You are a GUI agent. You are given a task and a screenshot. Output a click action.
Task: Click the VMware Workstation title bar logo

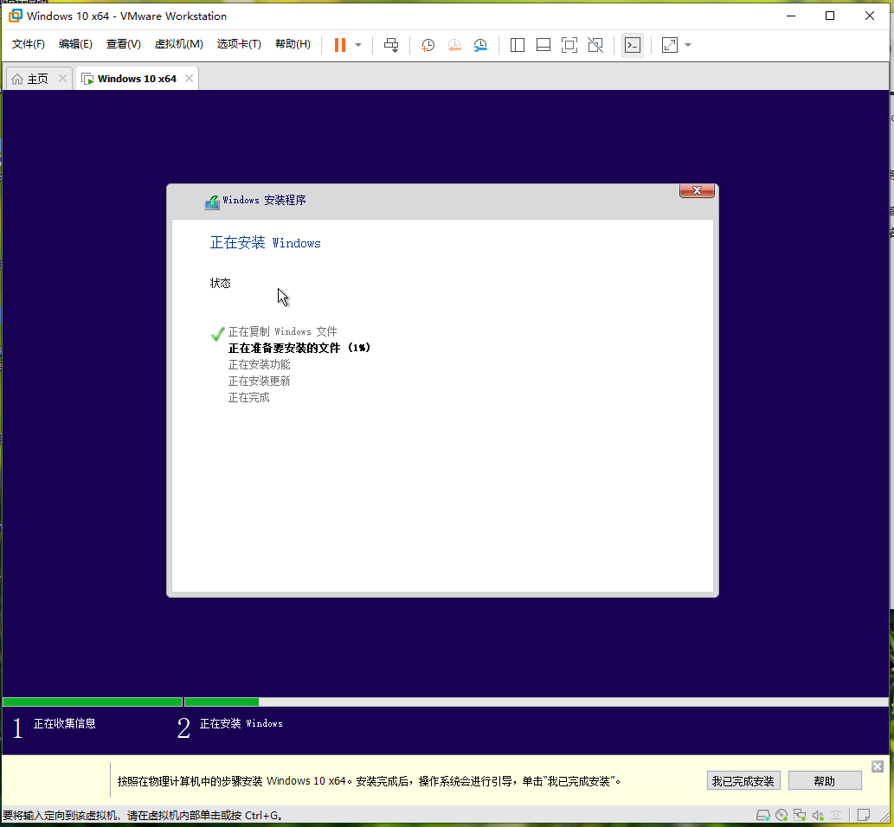pyautogui.click(x=16, y=16)
